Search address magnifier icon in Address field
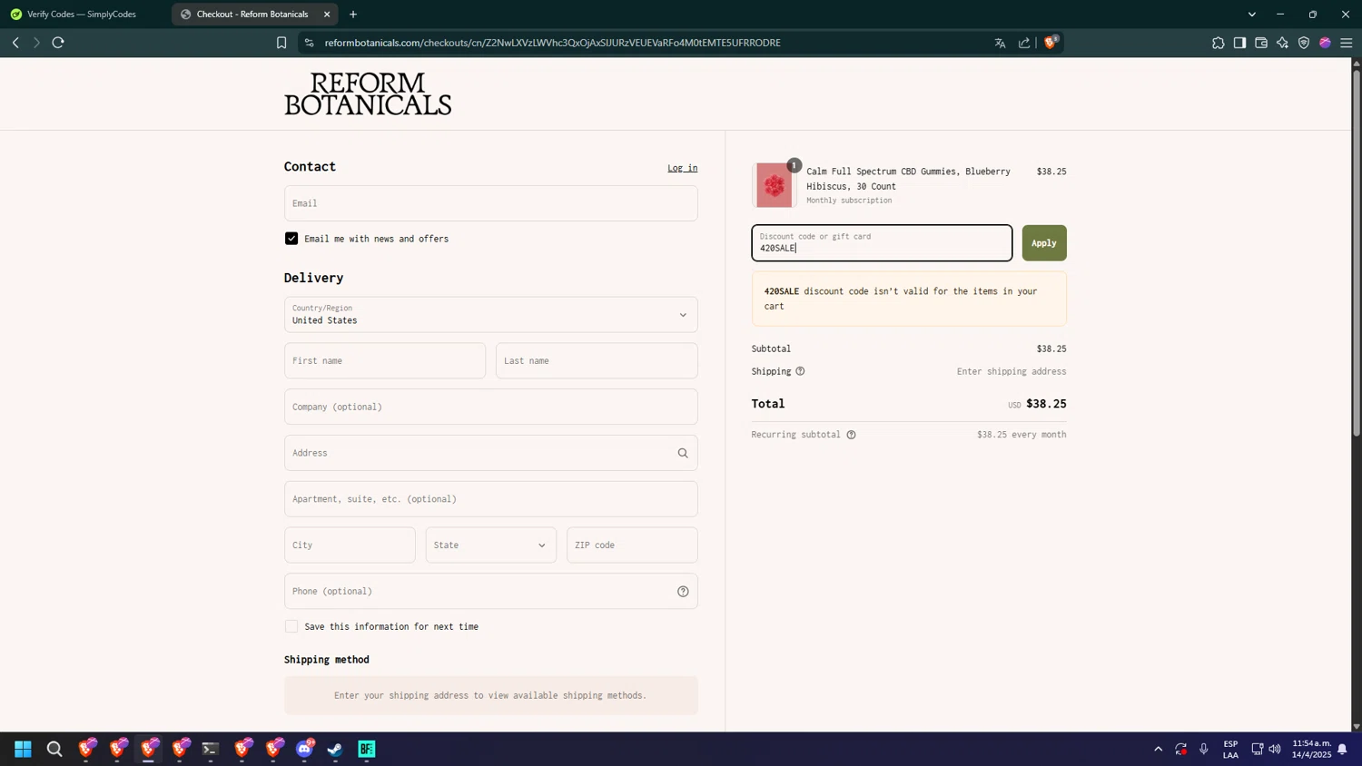 683,453
